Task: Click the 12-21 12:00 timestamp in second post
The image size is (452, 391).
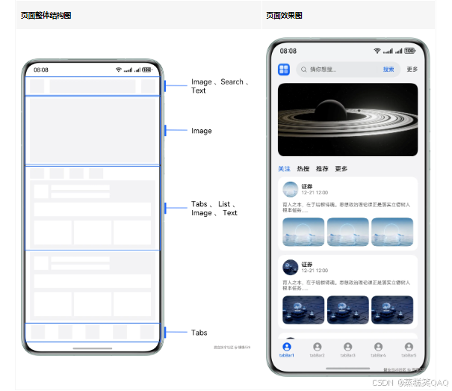Action: pyautogui.click(x=315, y=271)
